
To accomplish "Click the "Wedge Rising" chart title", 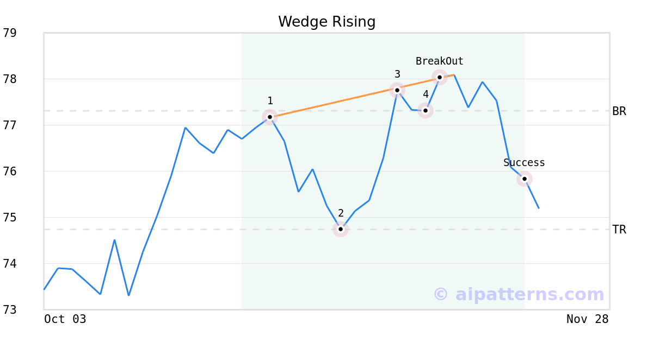I will click(x=326, y=22).
